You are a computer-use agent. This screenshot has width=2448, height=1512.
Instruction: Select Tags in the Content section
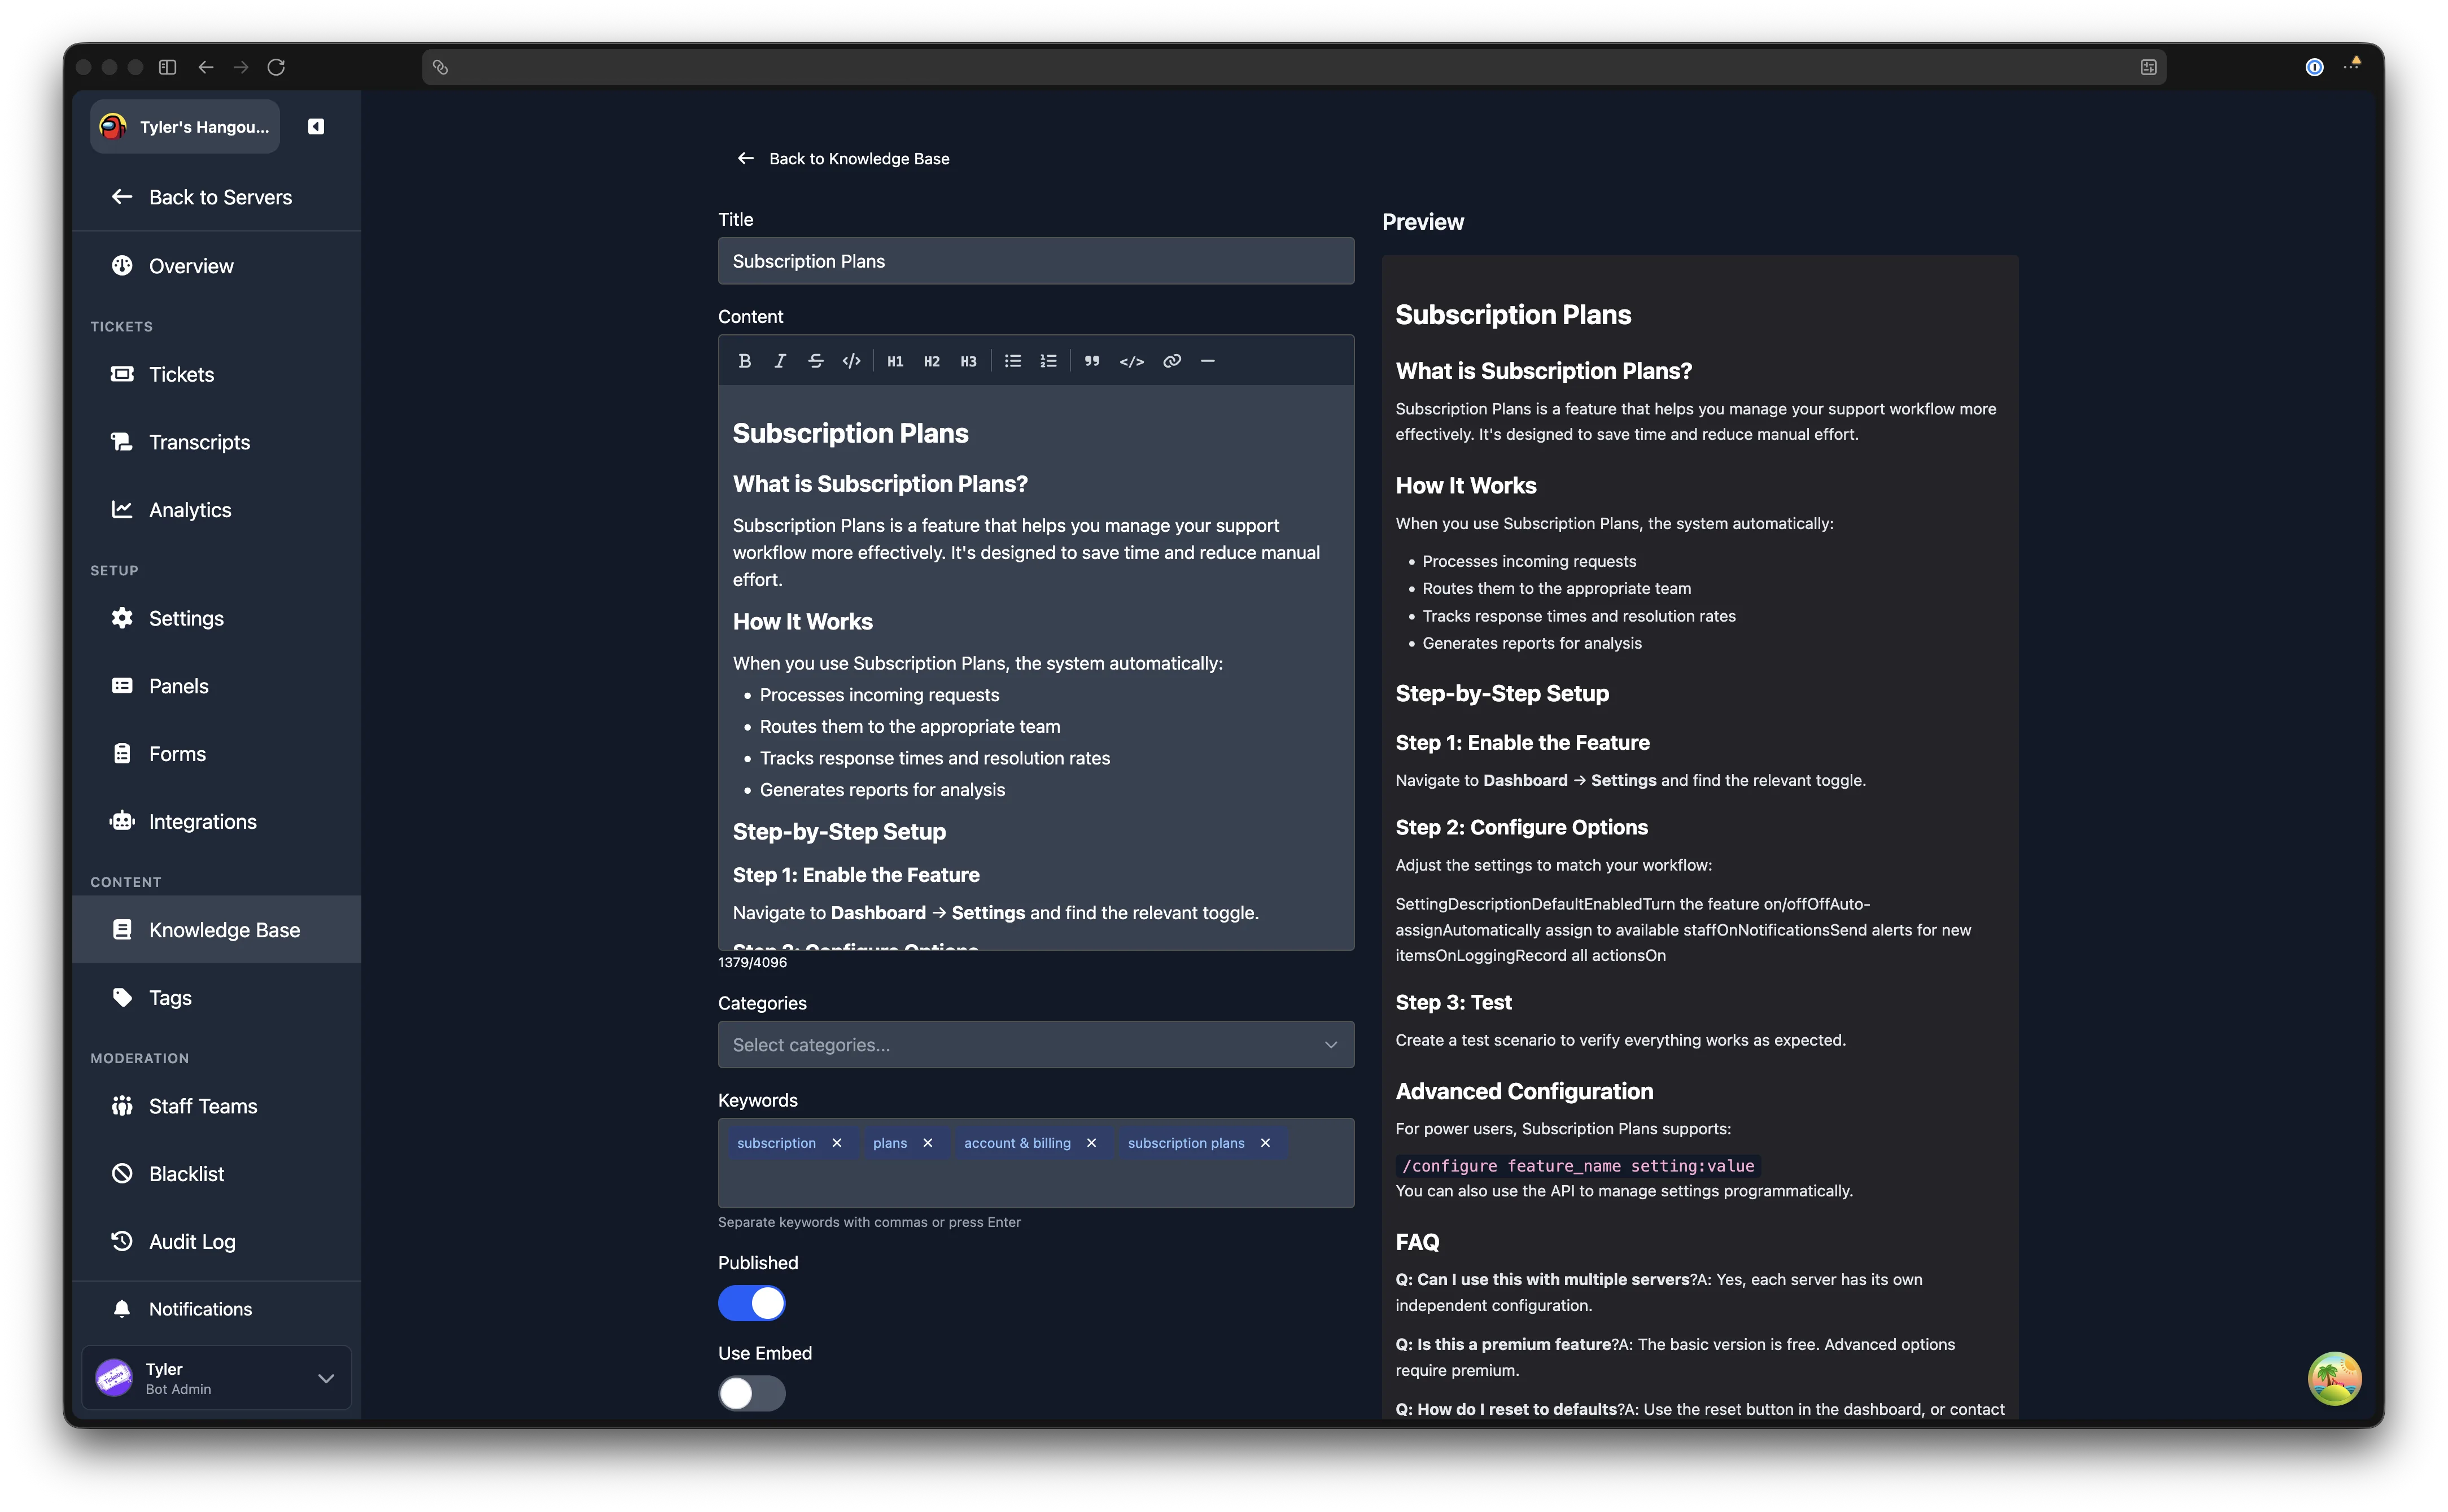pyautogui.click(x=217, y=998)
